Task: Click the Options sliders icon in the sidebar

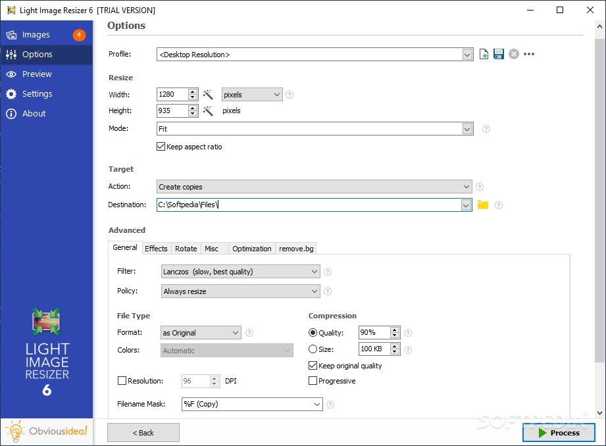Action: tap(11, 55)
